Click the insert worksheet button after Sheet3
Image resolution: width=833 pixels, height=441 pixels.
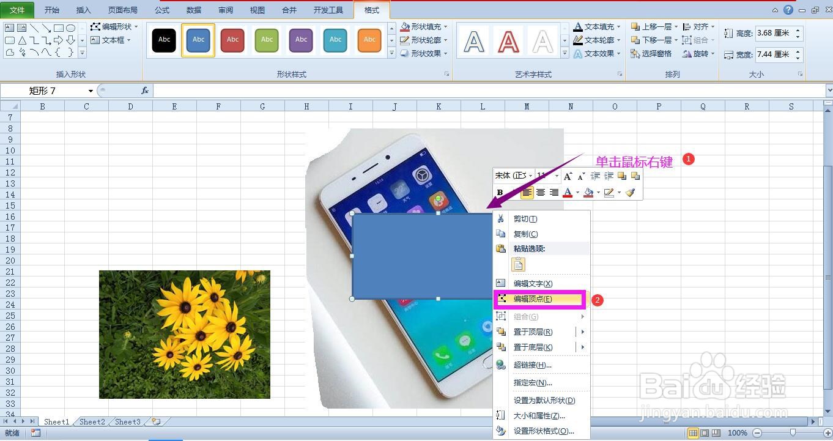[155, 421]
